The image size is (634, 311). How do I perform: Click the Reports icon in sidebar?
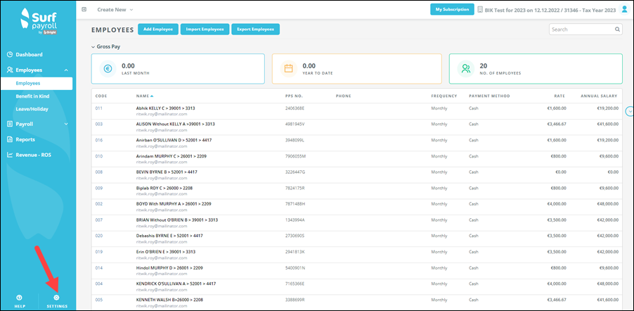point(10,139)
